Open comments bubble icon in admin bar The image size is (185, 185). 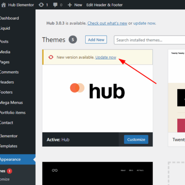(x=55, y=5)
